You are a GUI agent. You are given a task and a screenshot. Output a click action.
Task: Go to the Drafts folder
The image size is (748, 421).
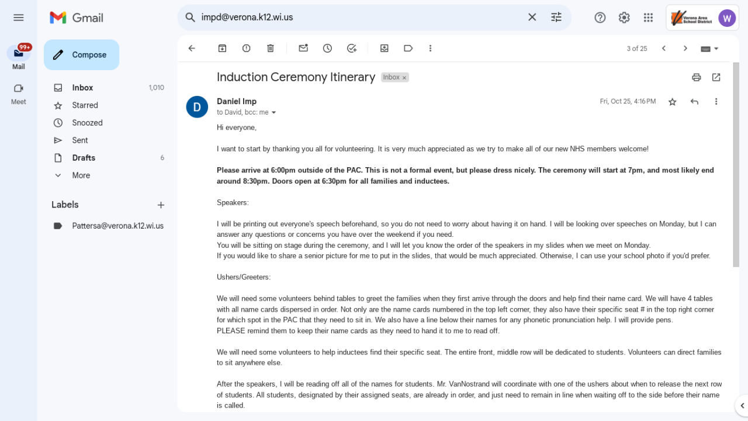(x=84, y=158)
